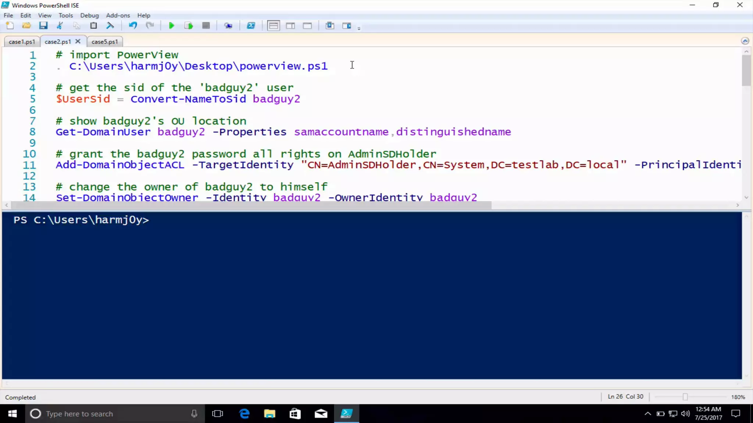Click the Run Selection toolbar icon
Viewport: 753px width, 423px height.
tap(189, 26)
